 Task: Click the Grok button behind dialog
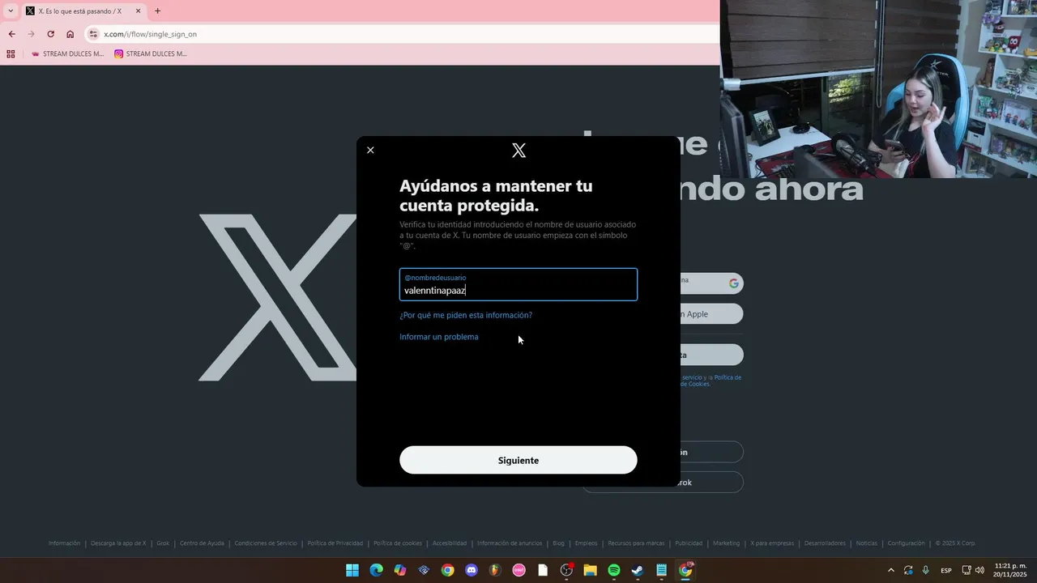point(711,483)
